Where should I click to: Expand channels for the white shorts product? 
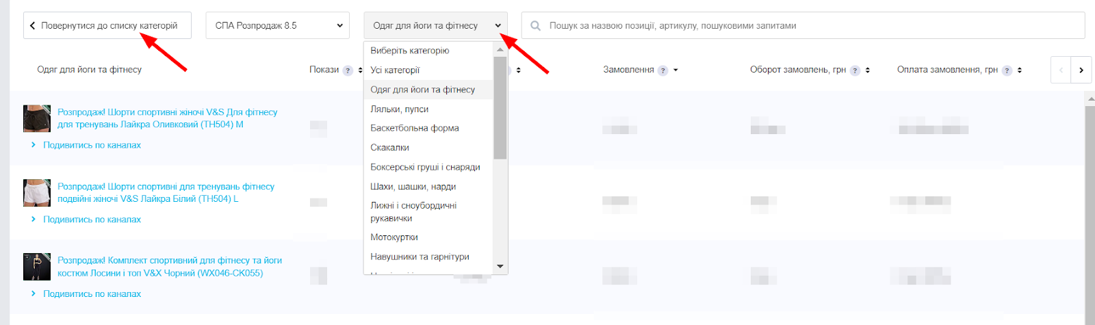92,220
